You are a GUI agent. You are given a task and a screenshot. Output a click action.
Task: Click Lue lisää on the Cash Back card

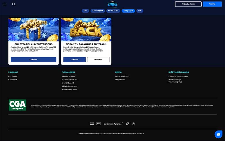[x=75, y=60]
